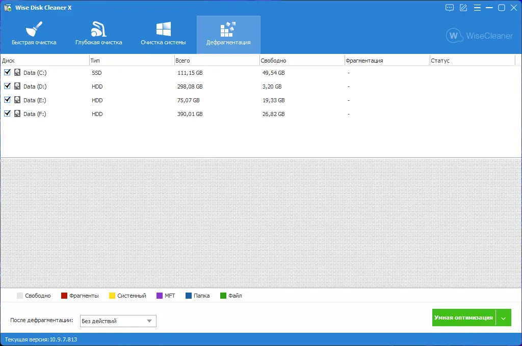Click the После дефрагментации label
Screen dimensions: 522x346
(x=42, y=320)
